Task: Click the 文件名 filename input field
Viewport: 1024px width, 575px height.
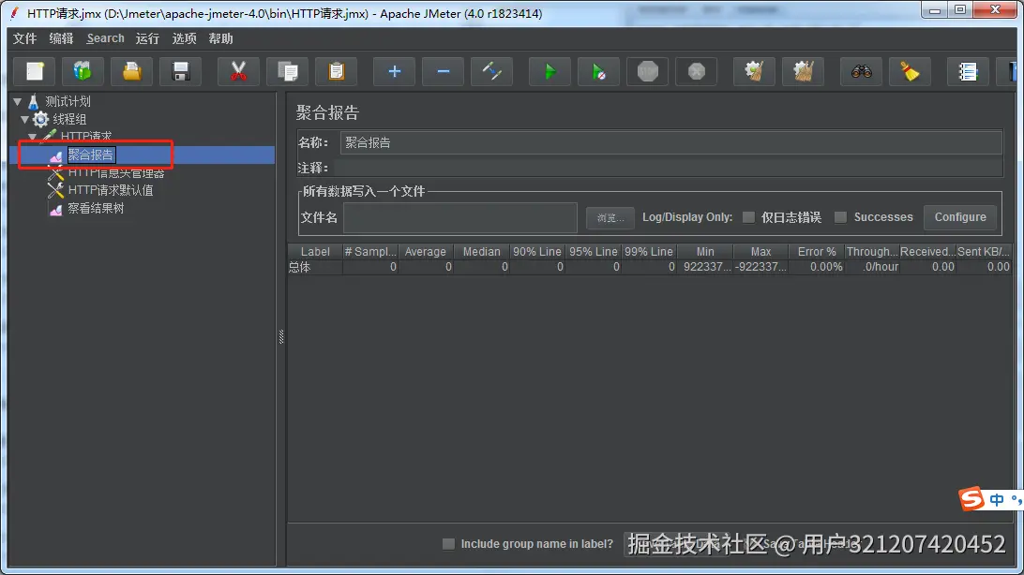Action: coord(460,218)
